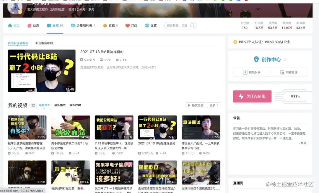Open video thumbnail 不想干了
Viewport: 319px width, 193px height.
tap(71, 172)
